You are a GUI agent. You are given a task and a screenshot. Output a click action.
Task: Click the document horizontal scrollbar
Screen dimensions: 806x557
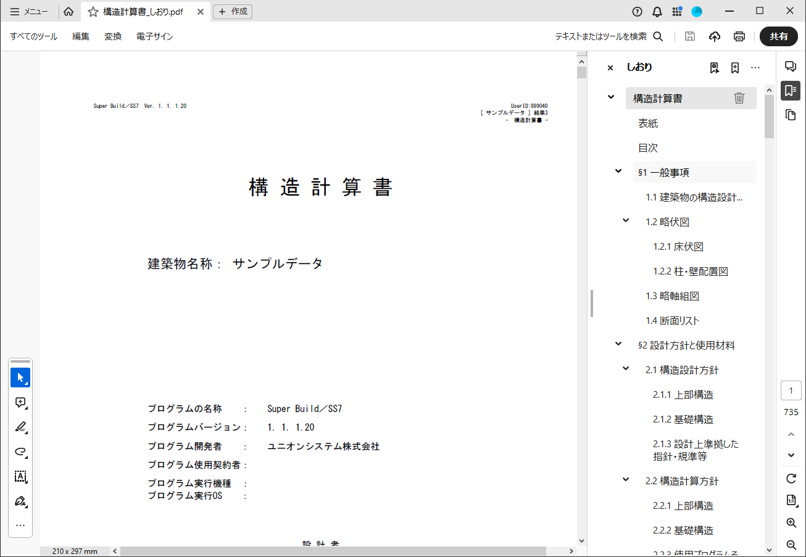coord(333,551)
